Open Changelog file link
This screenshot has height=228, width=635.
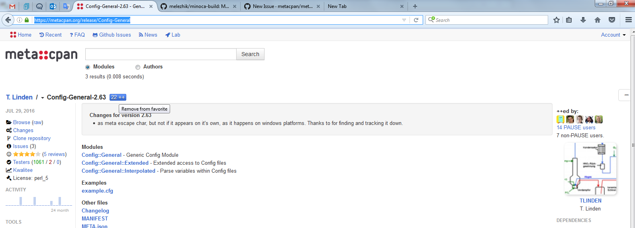[x=95, y=211]
